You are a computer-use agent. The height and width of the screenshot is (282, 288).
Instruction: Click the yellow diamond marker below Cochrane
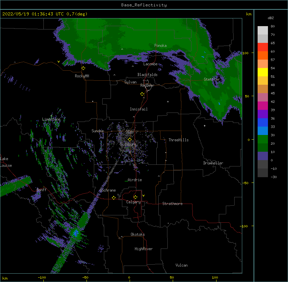click(114, 198)
